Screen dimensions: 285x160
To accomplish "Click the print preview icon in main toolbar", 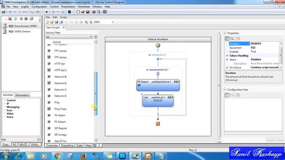I will pyautogui.click(x=99, y=12).
